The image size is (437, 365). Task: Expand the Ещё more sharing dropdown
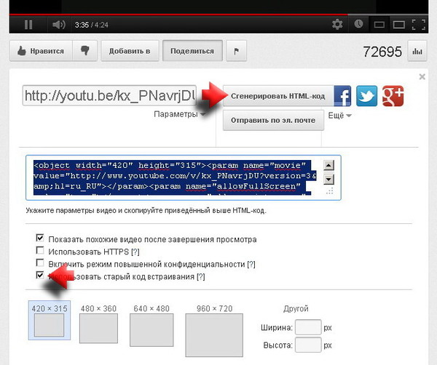pyautogui.click(x=339, y=115)
